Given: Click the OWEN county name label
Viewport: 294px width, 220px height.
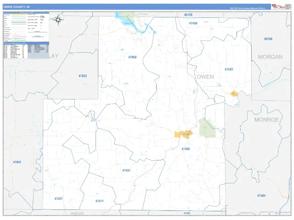Looking at the screenshot, I should coord(205,77).
